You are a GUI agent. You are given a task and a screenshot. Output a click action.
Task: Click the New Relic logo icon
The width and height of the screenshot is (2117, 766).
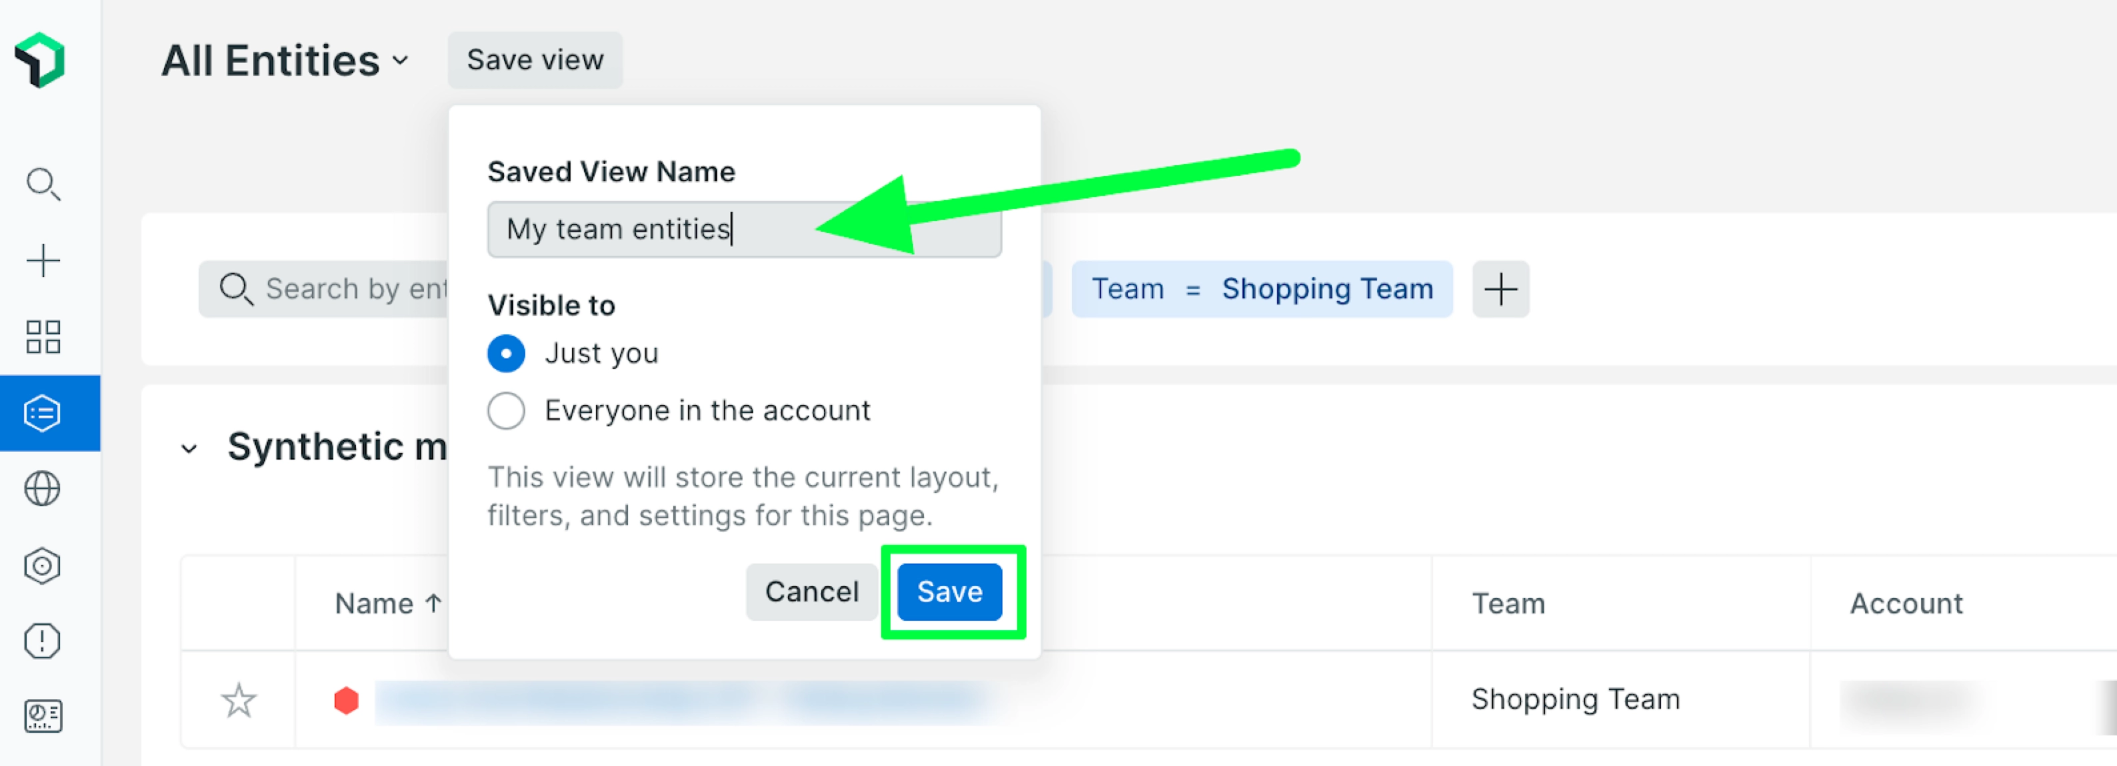point(40,59)
